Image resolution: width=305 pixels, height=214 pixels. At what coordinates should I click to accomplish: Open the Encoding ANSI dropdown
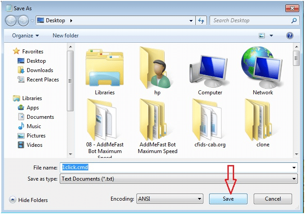pyautogui.click(x=199, y=199)
